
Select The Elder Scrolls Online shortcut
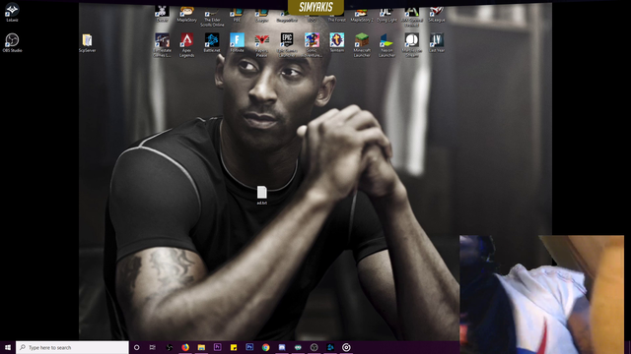pos(212,17)
